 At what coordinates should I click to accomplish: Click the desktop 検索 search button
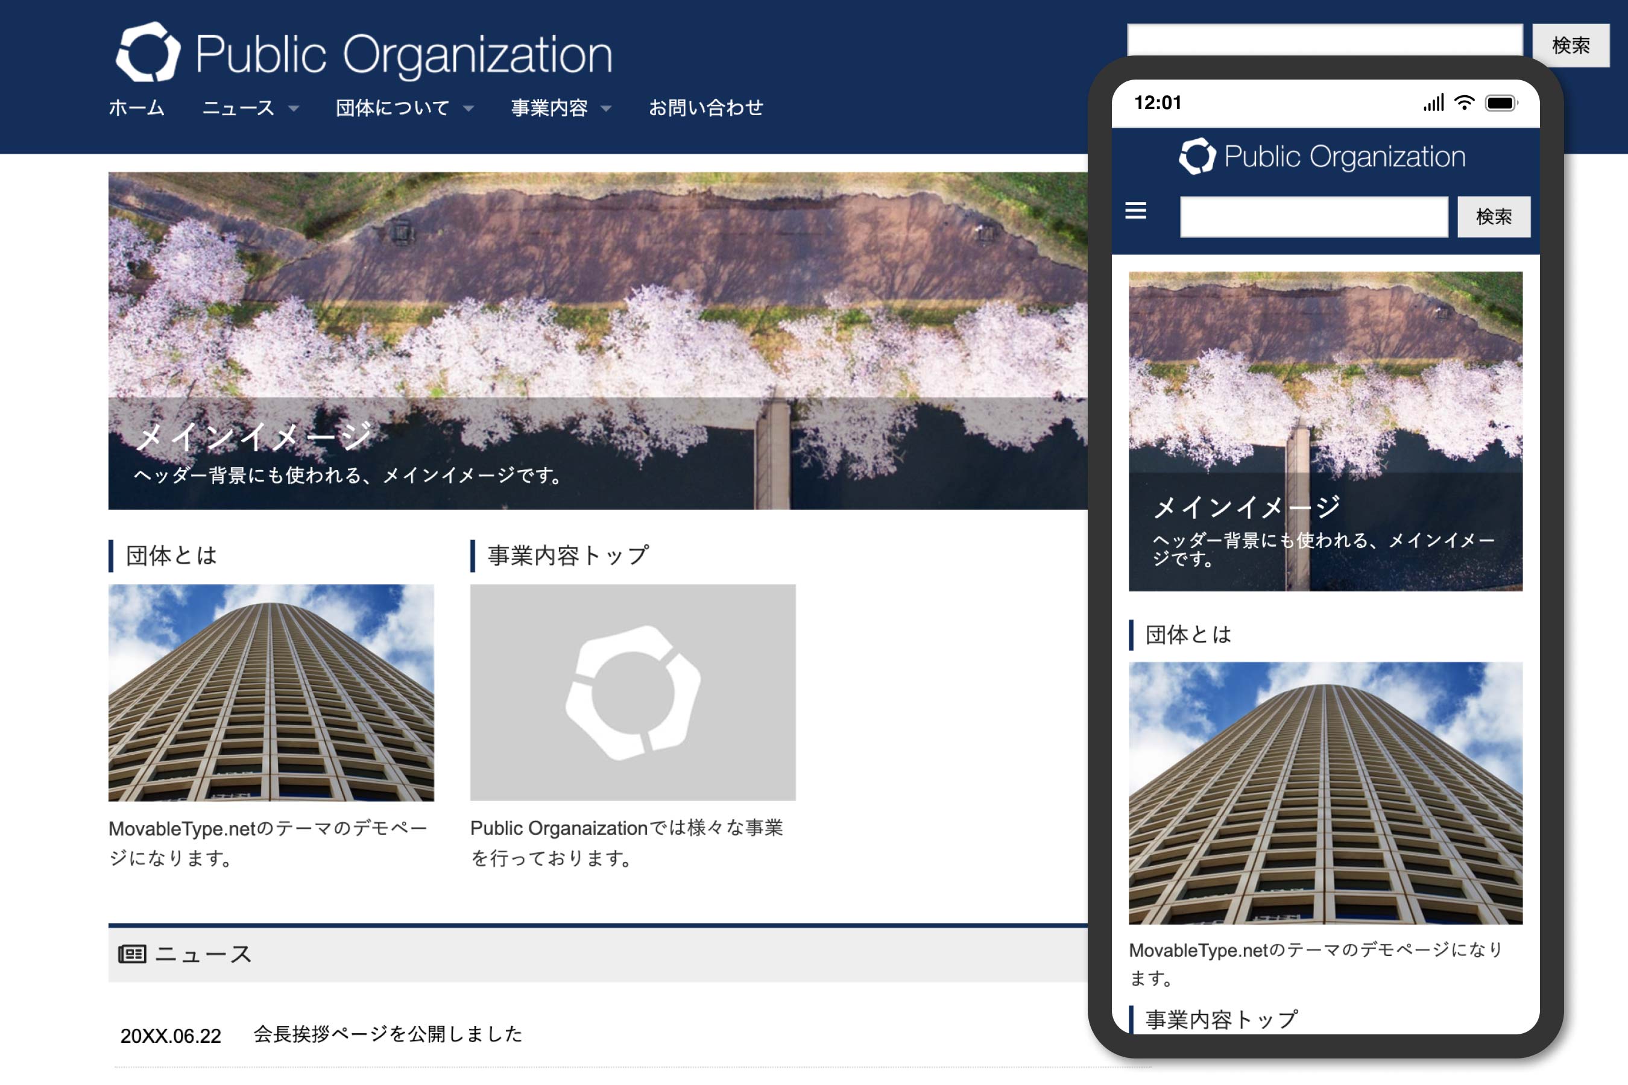1571,46
